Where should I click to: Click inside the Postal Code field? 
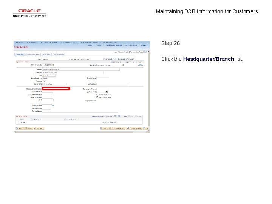tap(102, 78)
